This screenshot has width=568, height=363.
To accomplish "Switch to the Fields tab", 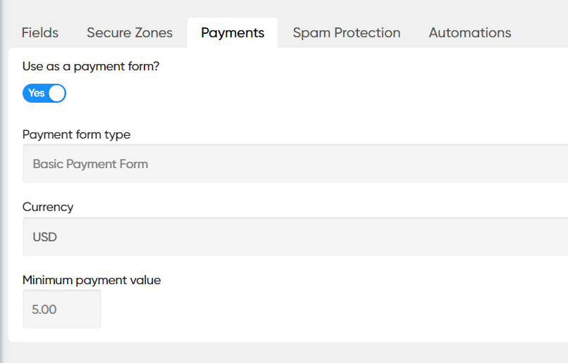I will [40, 33].
